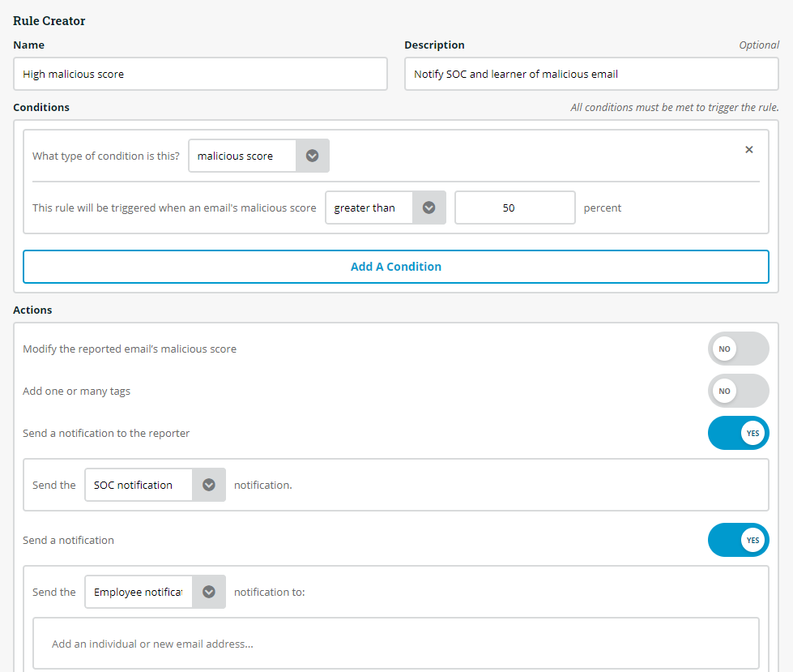Screen dimensions: 793x672
Task: Click the Add A Condition button
Action: click(x=395, y=267)
